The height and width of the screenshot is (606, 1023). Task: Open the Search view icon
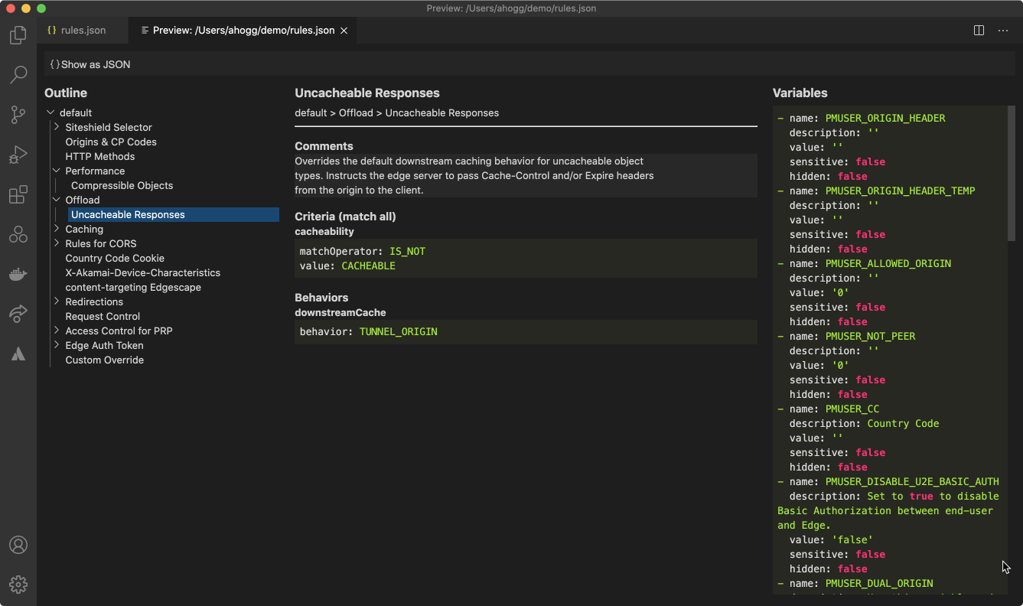coord(18,75)
